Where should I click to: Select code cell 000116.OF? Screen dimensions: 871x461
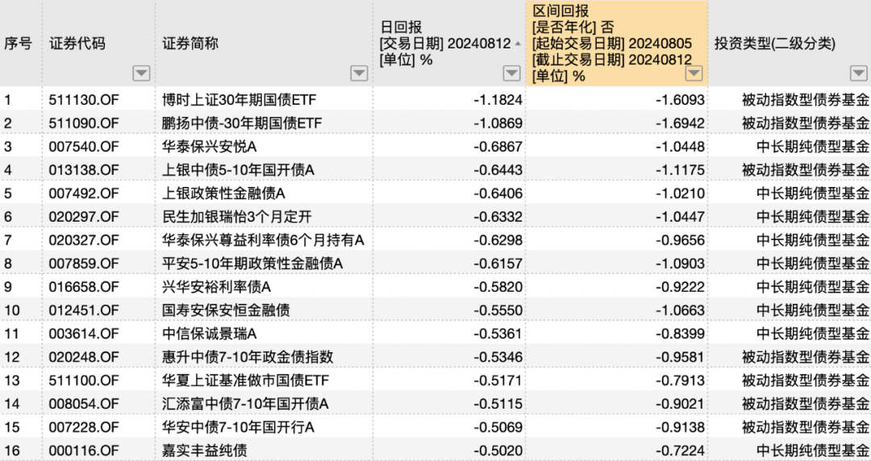point(84,451)
